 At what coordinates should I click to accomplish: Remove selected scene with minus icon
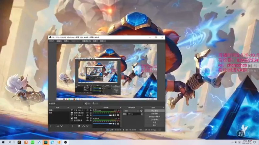point(54,126)
